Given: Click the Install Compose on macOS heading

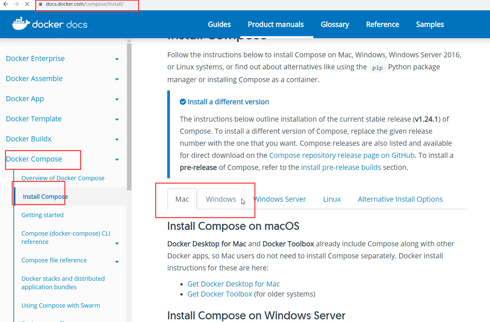Looking at the screenshot, I should point(233,226).
